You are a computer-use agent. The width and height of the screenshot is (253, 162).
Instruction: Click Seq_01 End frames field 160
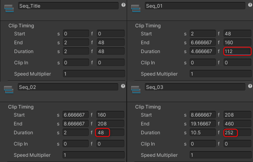(x=237, y=43)
